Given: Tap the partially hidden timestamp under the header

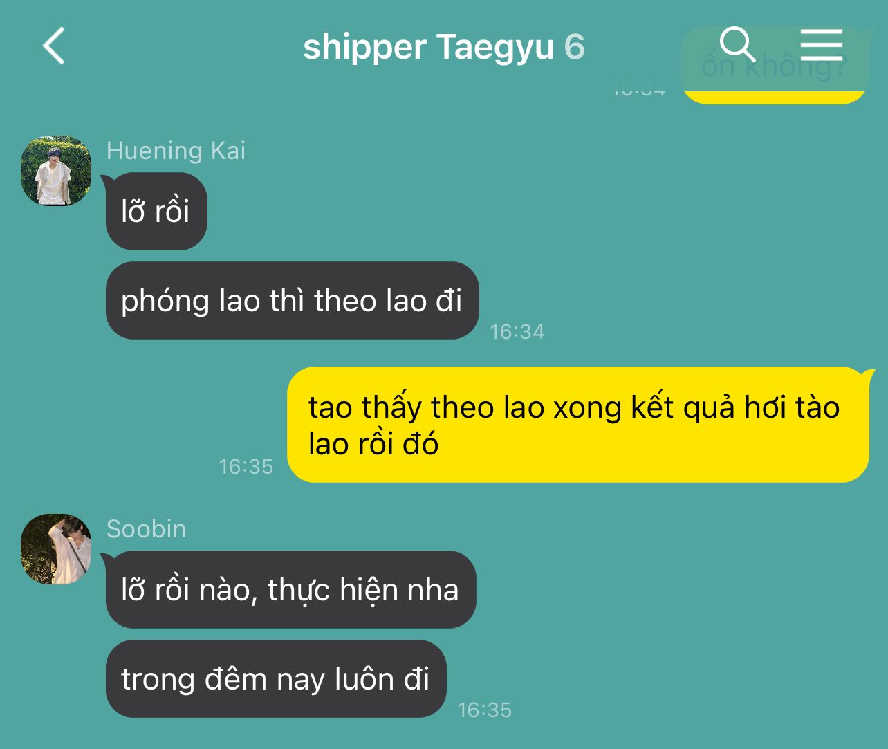Looking at the screenshot, I should pos(639,90).
